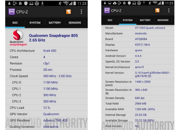Viewport: 177px width, 130px height.
Task: Tap battery icon in right status bar
Action: 163,3
